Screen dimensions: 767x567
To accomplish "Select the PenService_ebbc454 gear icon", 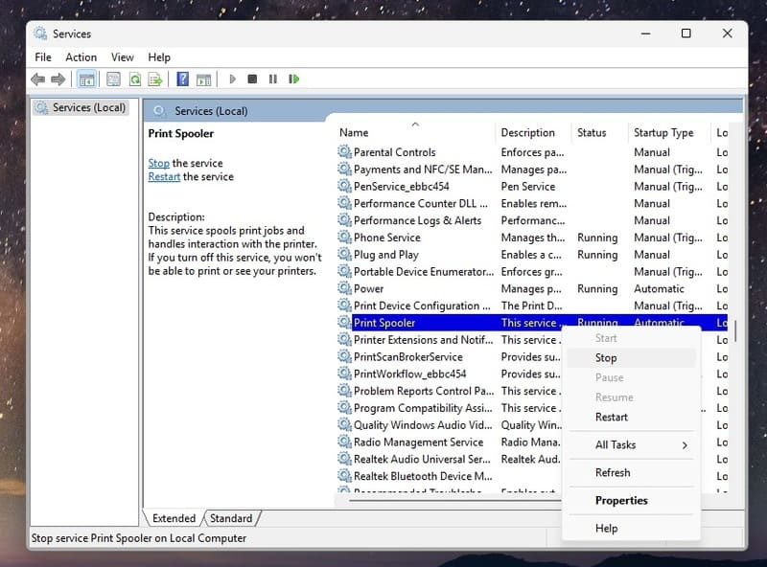I will point(344,186).
